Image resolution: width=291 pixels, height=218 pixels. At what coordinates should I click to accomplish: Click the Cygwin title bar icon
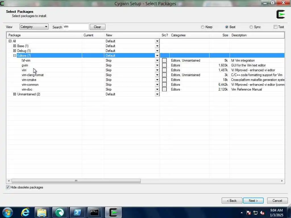pyautogui.click(x=2, y=3)
